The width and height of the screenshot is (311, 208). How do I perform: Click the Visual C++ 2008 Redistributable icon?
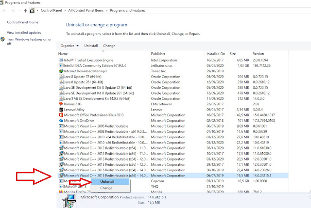[61, 131]
